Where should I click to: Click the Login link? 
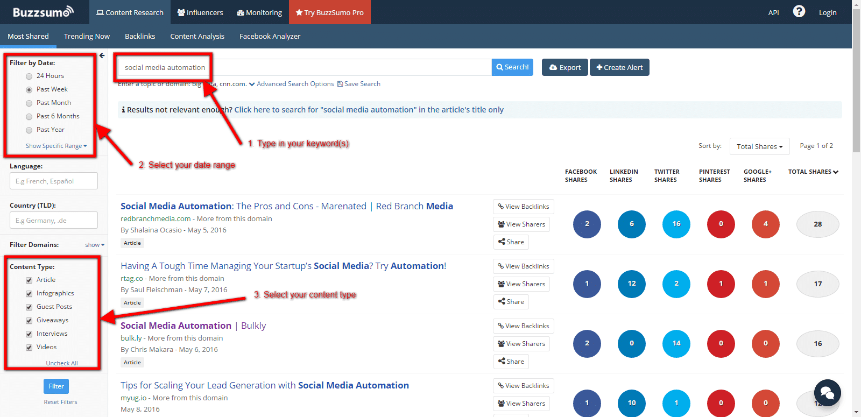[x=828, y=12]
